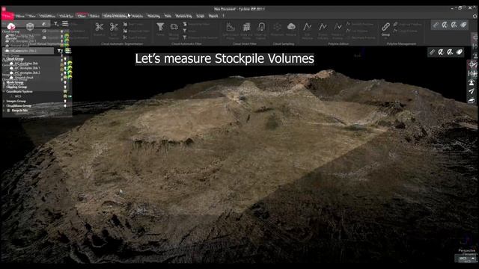
Task: Open the tree filter funnel dropdown
Action: click(x=60, y=51)
